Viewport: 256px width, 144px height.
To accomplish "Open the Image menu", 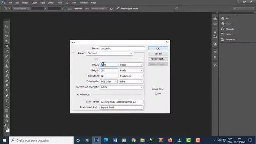I will pyautogui.click(x=25, y=3).
